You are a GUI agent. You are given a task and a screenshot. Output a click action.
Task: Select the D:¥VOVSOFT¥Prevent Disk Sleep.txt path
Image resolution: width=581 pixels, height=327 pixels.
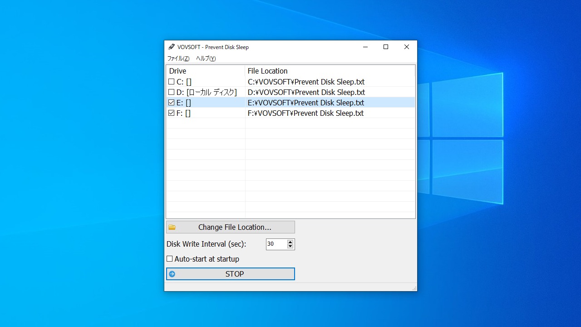[x=306, y=92]
